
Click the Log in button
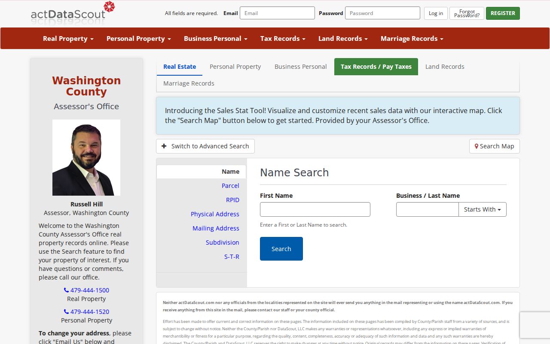point(436,13)
